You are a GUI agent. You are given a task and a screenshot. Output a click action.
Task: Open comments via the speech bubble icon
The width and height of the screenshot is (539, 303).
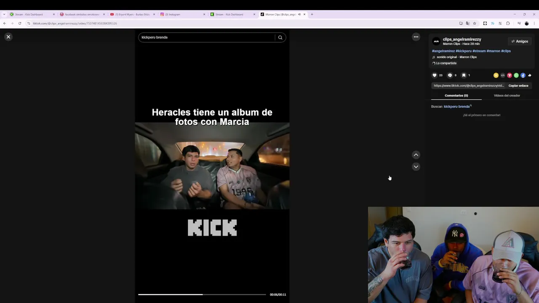coord(450,75)
